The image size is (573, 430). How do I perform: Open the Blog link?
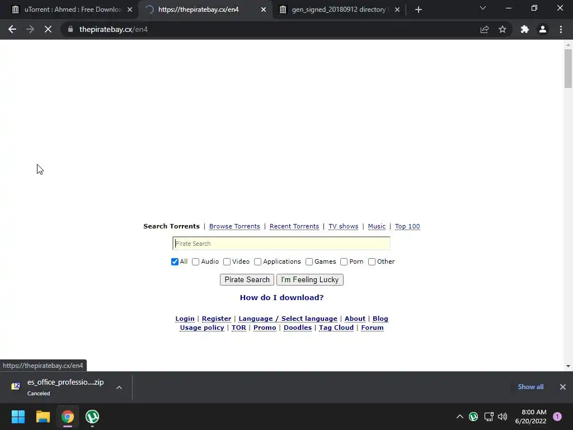click(381, 319)
